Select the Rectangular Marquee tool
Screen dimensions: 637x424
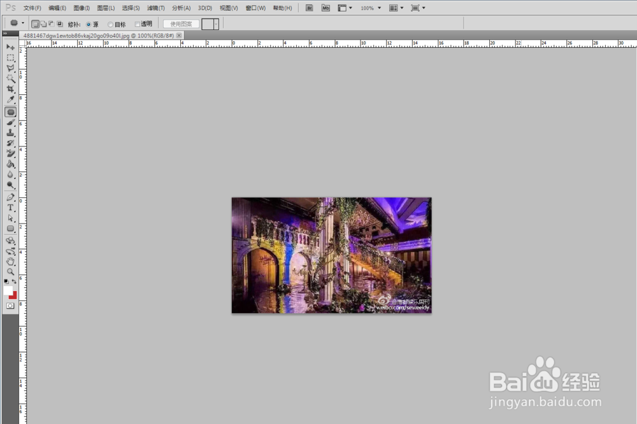tap(10, 58)
